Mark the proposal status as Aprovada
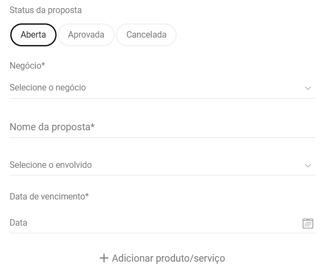Screen dimensions: 330x272 [x=86, y=35]
